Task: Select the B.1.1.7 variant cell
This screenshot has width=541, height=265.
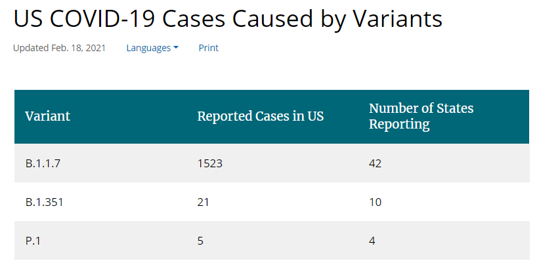Action: tap(43, 163)
